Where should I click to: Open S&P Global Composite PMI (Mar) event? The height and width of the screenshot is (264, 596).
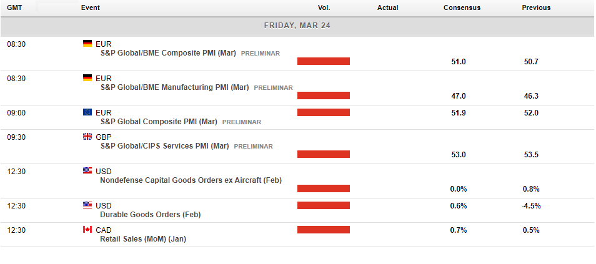tap(159, 122)
